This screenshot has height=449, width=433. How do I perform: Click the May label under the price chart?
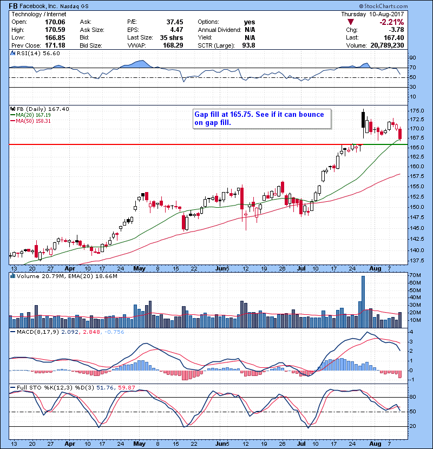[x=139, y=269]
